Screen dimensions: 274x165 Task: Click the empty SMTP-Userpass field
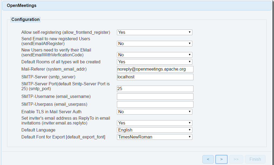pos(155,104)
